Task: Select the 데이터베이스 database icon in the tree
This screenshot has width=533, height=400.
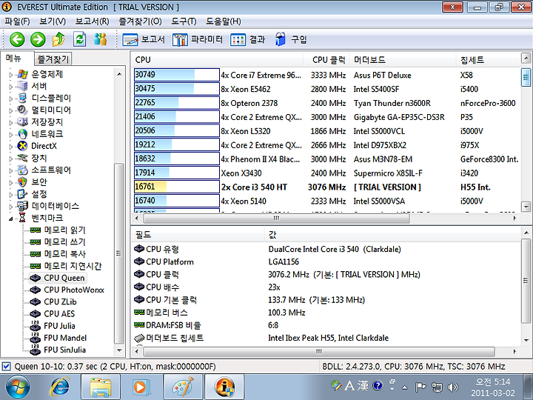Action: click(22, 206)
